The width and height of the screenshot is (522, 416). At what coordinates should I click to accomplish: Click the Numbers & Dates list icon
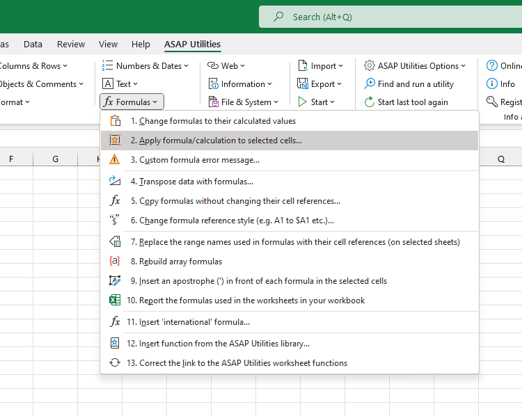107,65
